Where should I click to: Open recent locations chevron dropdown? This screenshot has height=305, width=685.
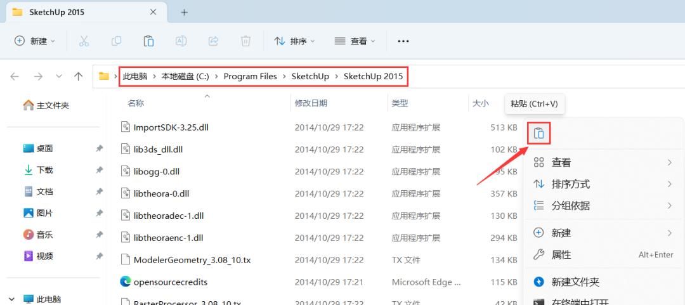pyautogui.click(x=59, y=77)
